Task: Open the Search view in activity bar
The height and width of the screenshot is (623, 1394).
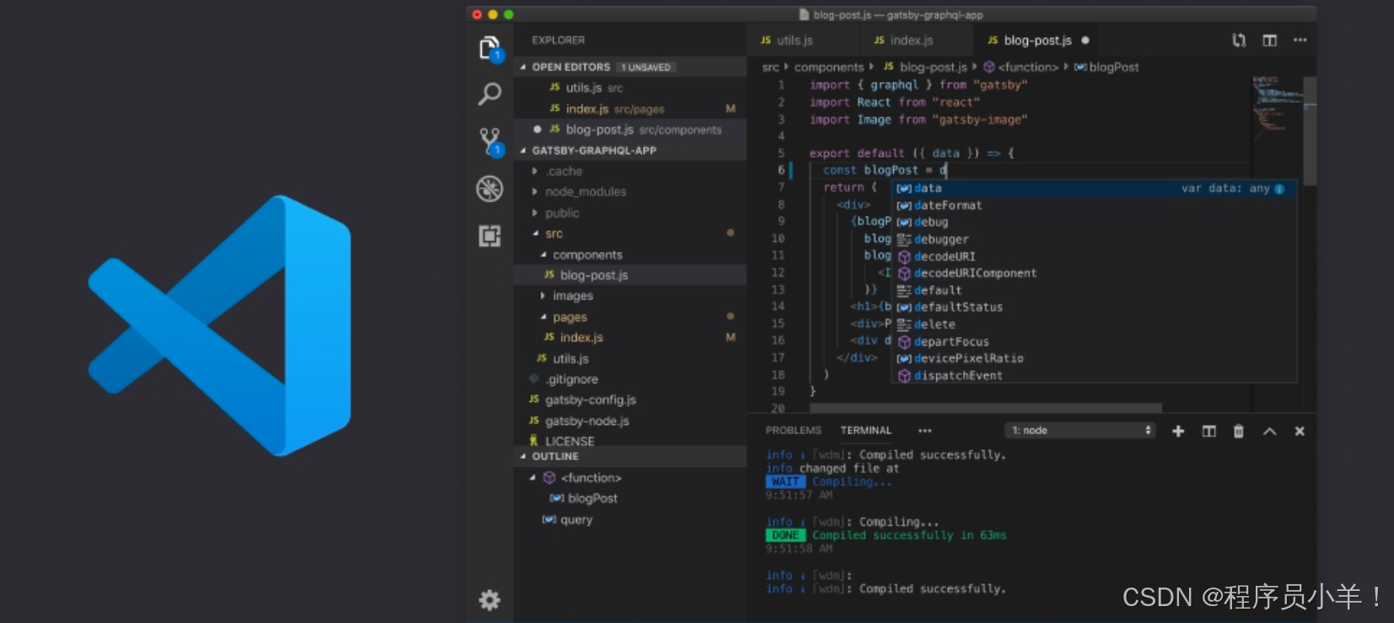Action: (x=490, y=94)
